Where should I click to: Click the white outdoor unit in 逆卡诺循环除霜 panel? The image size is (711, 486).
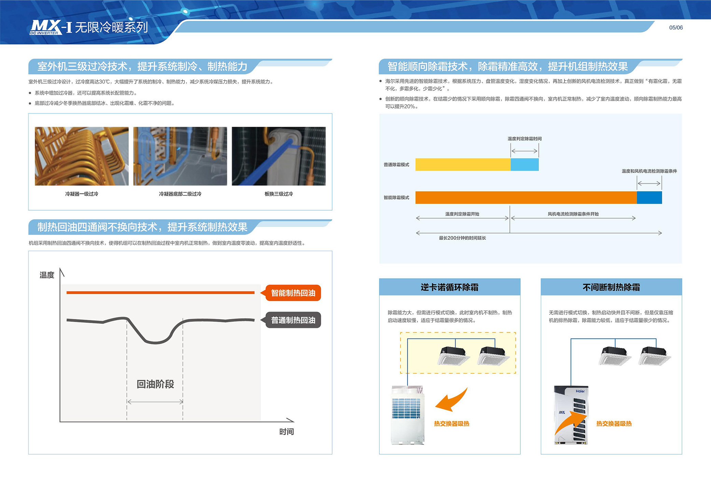click(408, 415)
